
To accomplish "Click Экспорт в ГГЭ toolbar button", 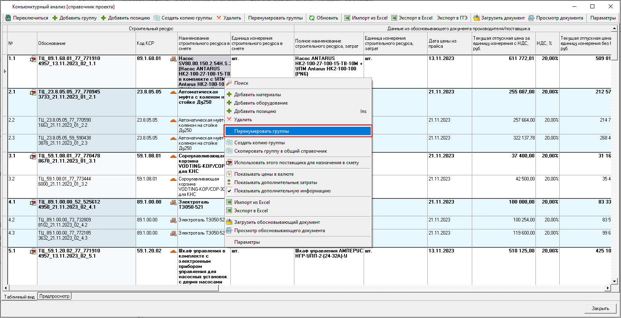I will point(452,18).
